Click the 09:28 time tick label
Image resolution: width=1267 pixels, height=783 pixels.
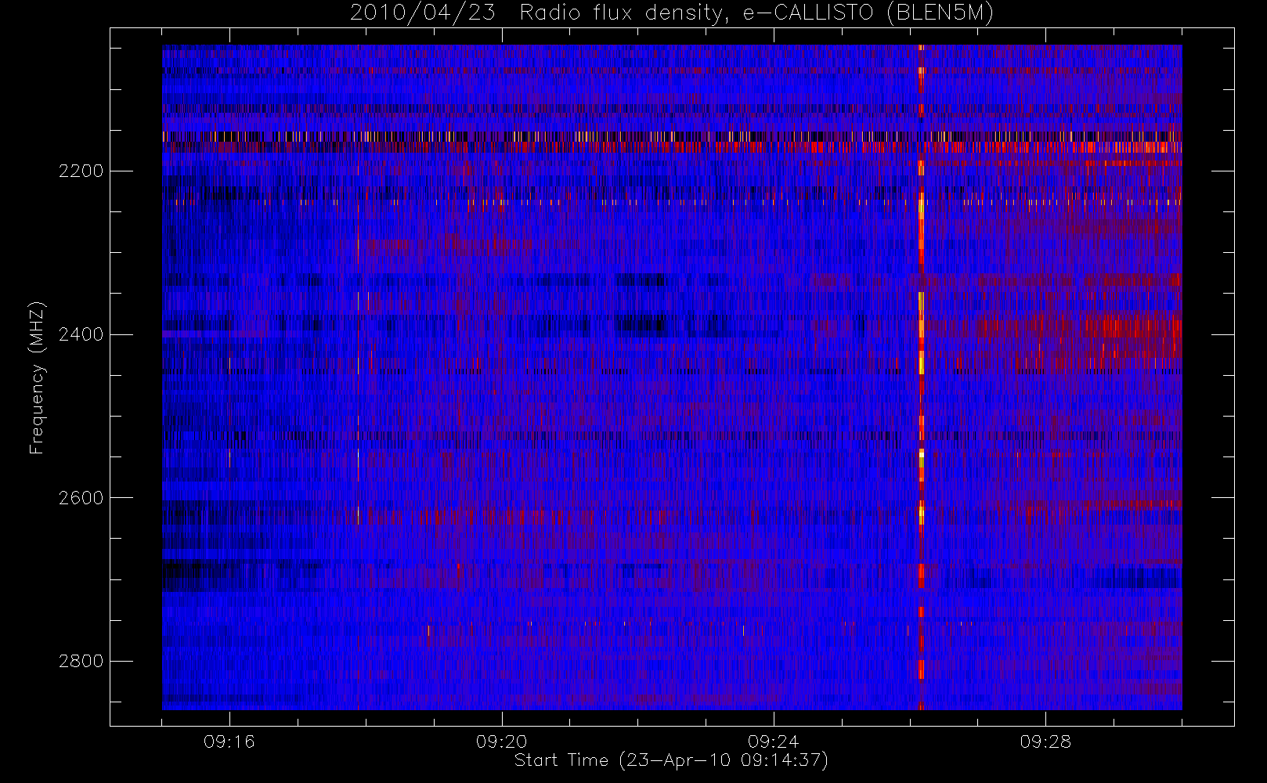coord(1045,742)
